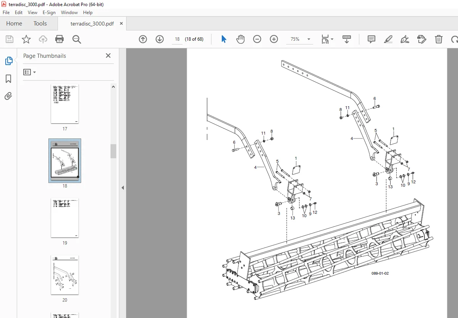
Task: Select the highlight text pen tool
Action: pos(388,39)
